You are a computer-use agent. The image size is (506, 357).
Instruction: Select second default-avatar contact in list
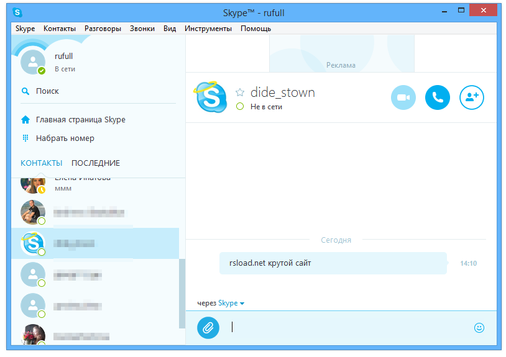click(x=95, y=305)
